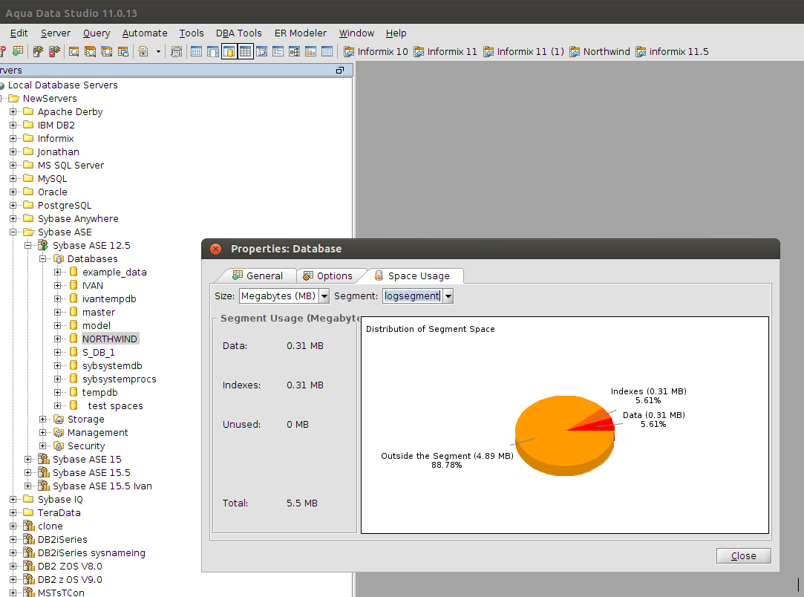Open the Segment combo box arrow

(x=448, y=296)
